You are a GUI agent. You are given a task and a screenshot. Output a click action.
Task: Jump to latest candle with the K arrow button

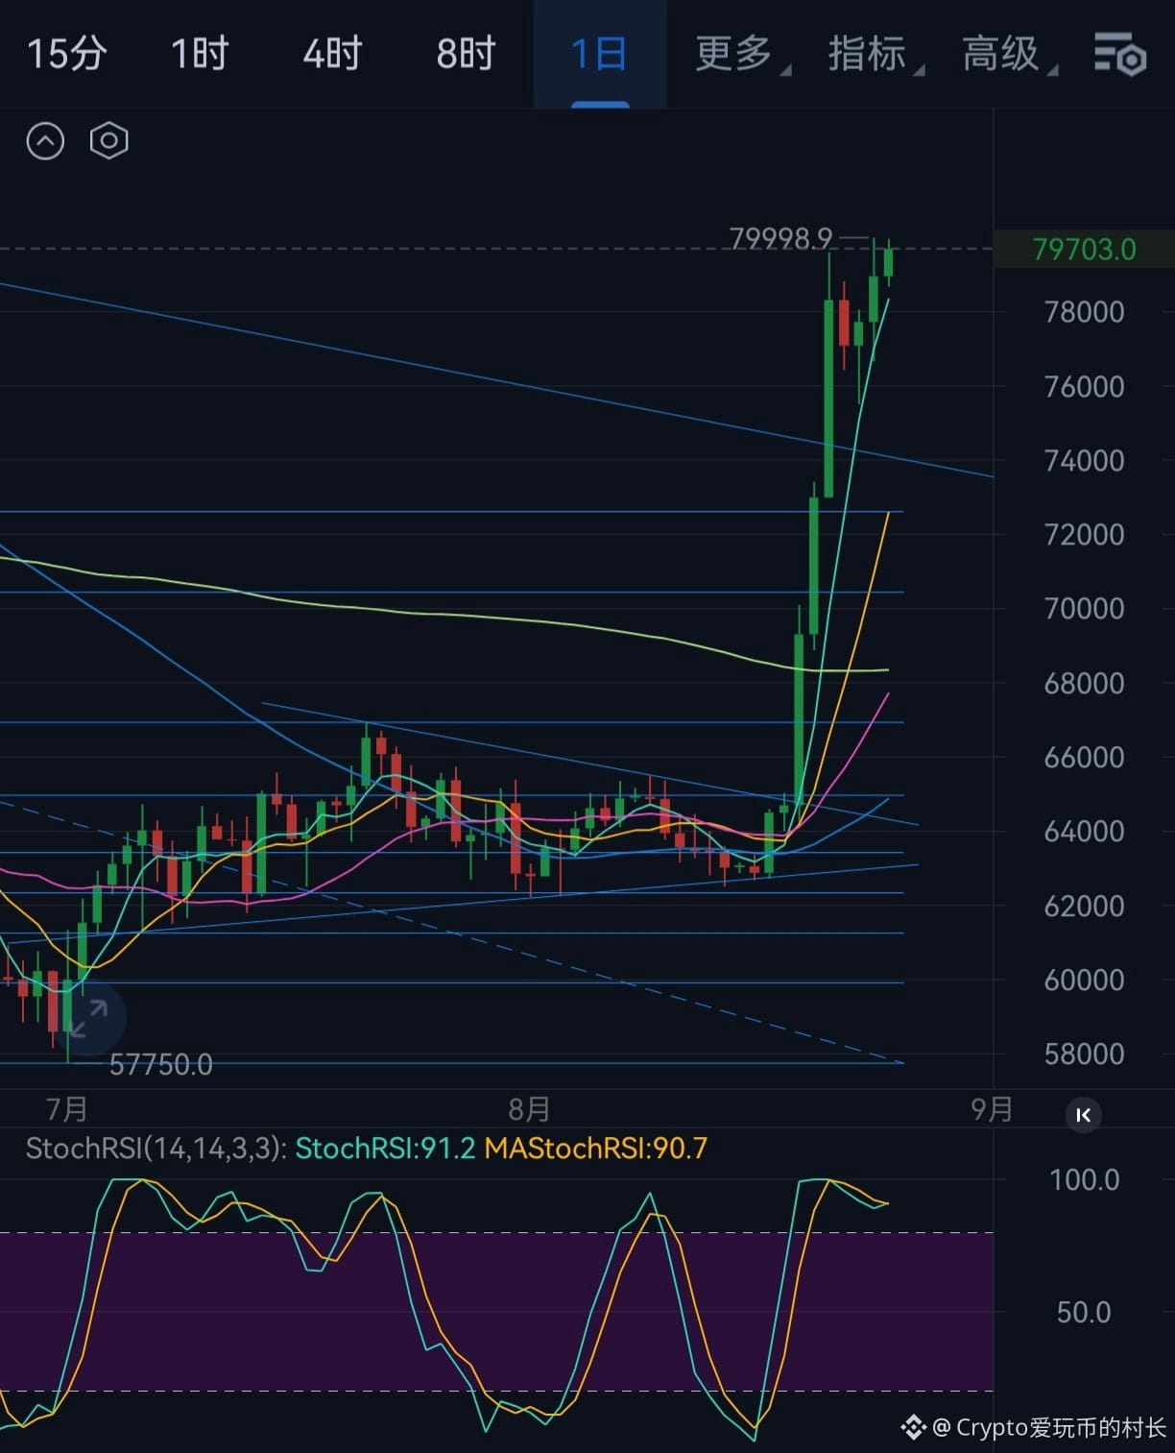tap(1084, 1115)
